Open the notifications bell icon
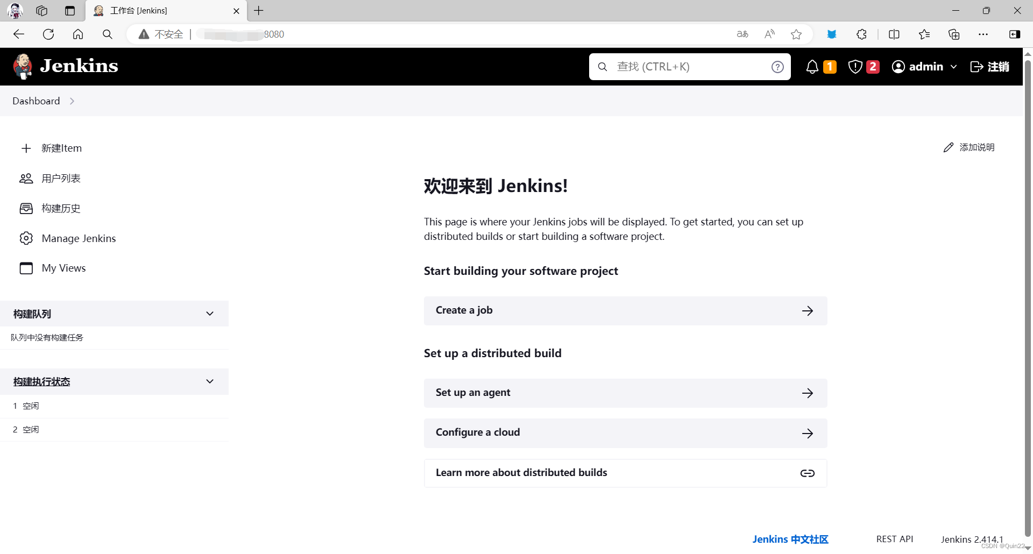The height and width of the screenshot is (554, 1033). point(812,67)
